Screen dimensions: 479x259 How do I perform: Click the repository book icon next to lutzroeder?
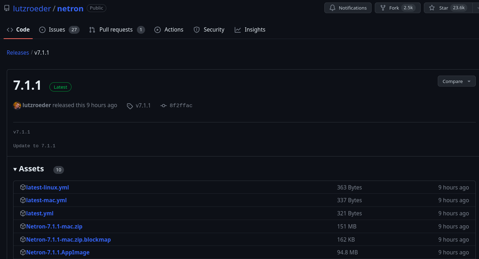(6, 8)
